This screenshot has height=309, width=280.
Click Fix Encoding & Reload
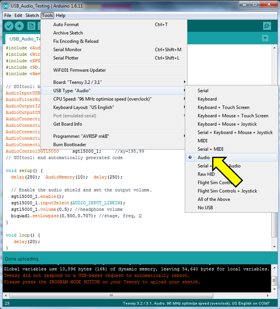114,41
